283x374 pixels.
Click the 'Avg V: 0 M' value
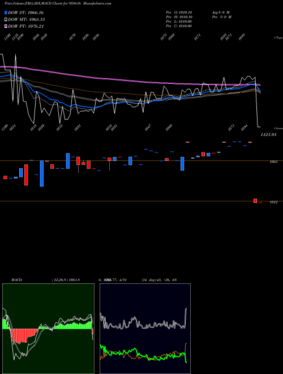pyautogui.click(x=221, y=12)
